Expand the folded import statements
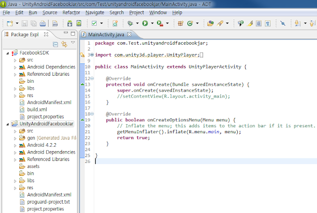The image size is (317, 213). coord(92,55)
